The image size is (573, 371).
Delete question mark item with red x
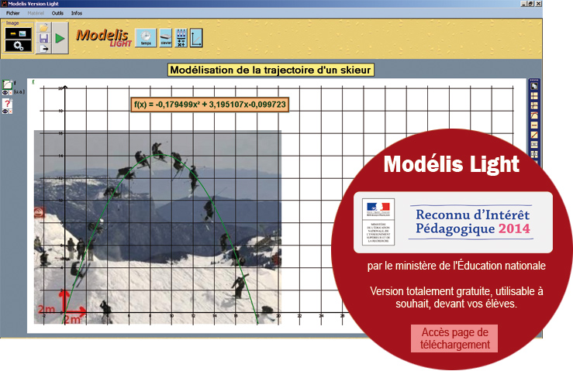[11, 112]
